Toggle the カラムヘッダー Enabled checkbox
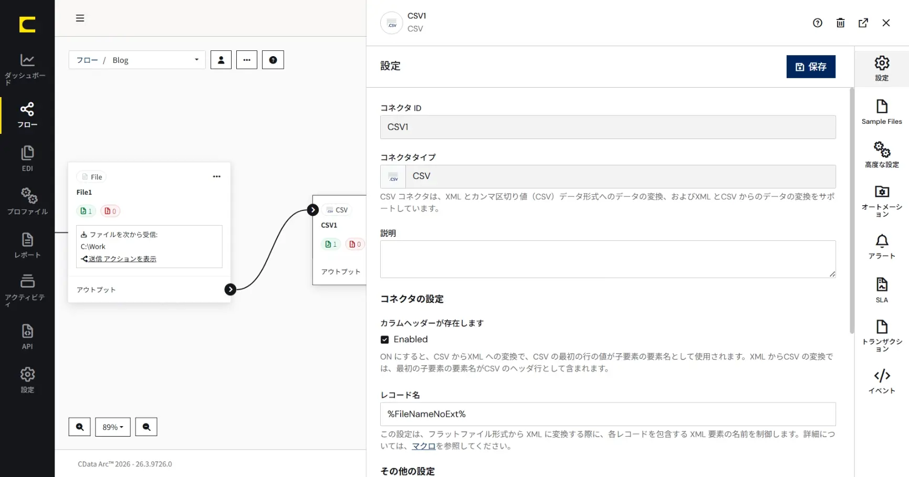This screenshot has width=909, height=477. pyautogui.click(x=385, y=340)
